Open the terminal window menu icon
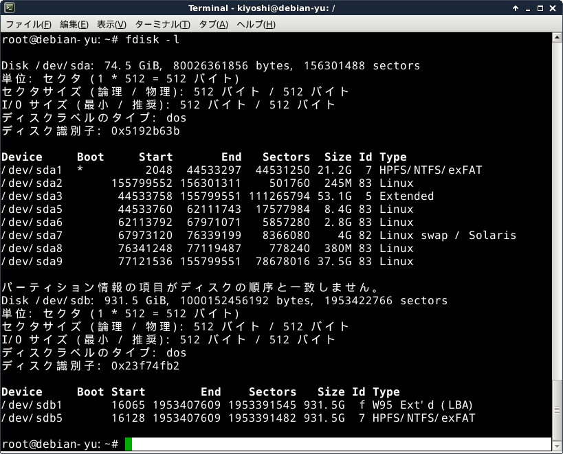563x454 pixels. point(8,8)
